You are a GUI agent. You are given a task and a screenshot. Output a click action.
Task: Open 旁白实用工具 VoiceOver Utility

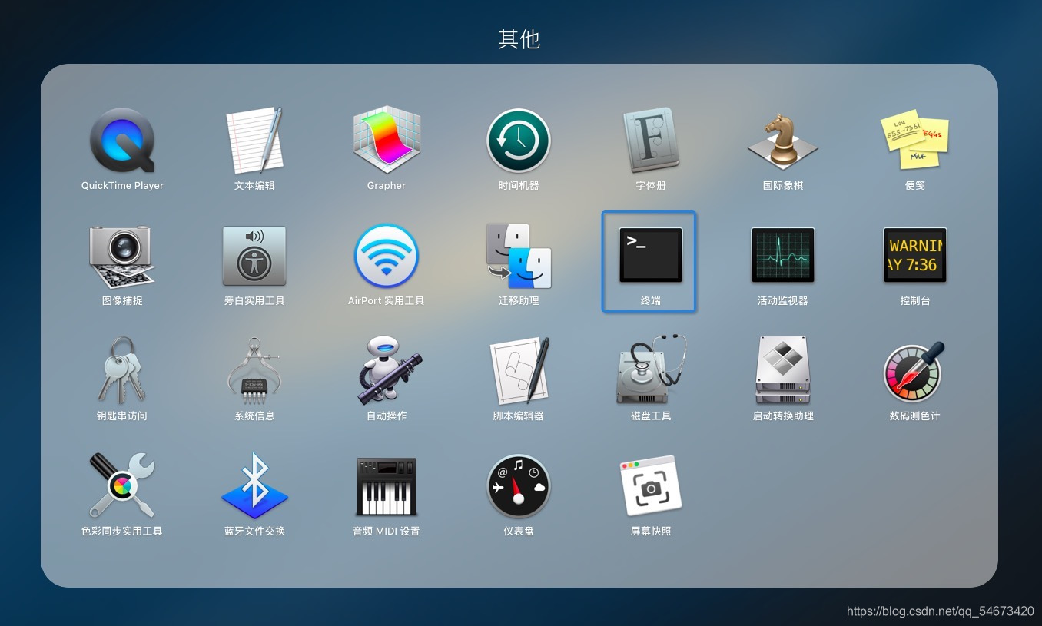(254, 256)
